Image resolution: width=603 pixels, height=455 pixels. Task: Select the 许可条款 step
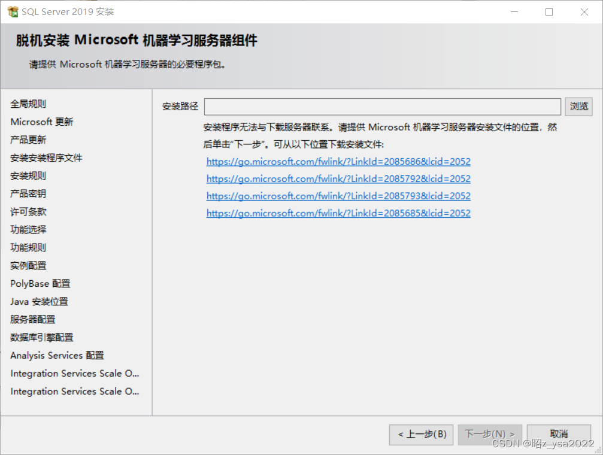(x=28, y=212)
